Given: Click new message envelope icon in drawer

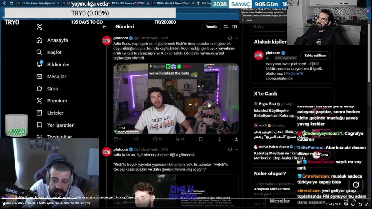Looking at the screenshot, I should [x=346, y=201].
